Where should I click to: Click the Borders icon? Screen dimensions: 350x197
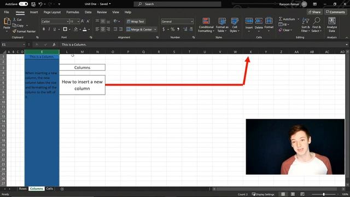click(65, 29)
